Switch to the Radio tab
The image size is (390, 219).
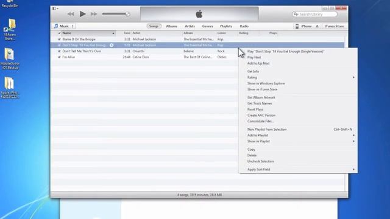244,26
